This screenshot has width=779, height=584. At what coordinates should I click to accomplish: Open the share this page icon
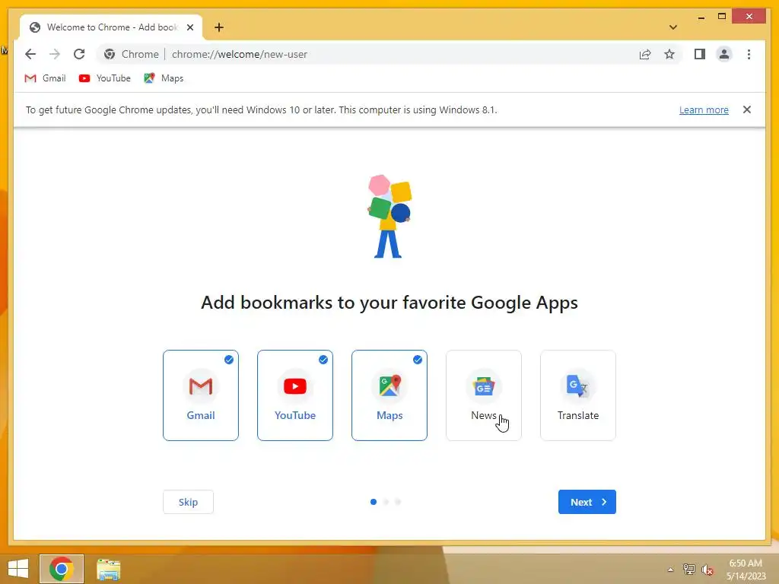[x=645, y=54]
